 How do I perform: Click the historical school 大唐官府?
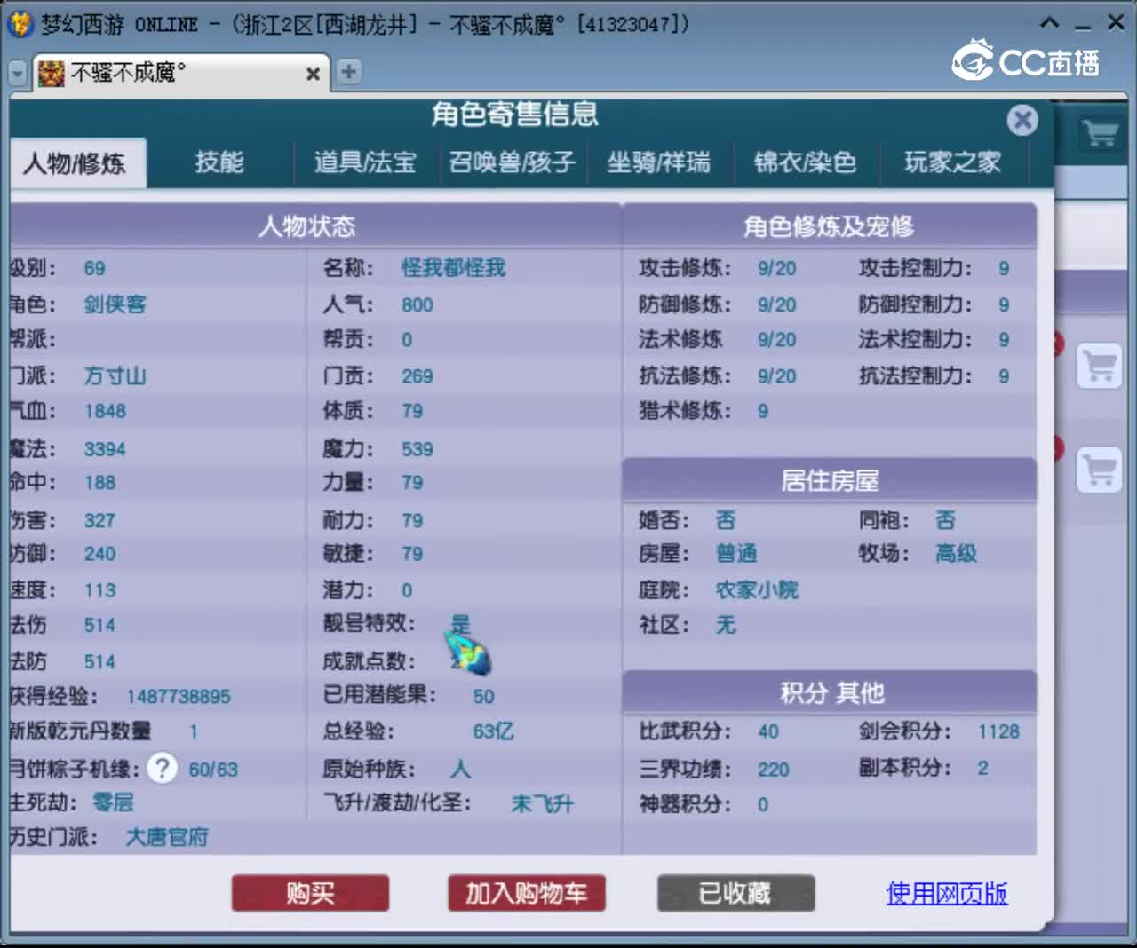[x=167, y=837]
